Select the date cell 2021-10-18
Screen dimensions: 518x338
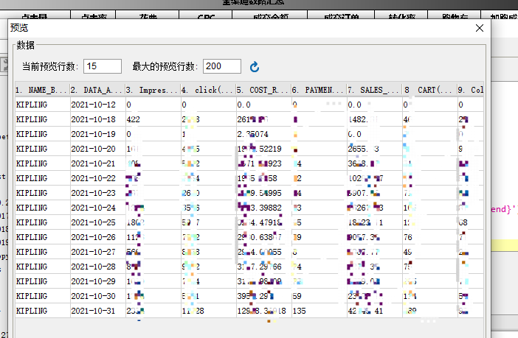98,119
